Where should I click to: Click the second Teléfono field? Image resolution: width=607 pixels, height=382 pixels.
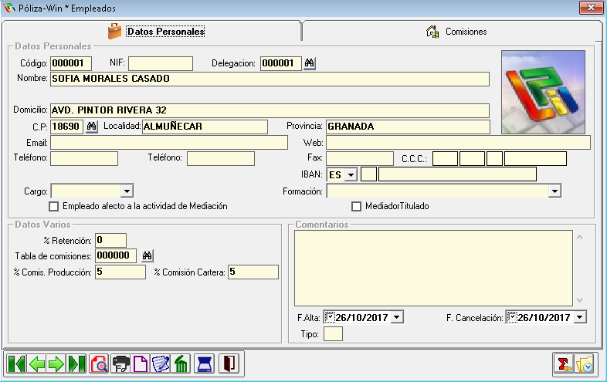pyautogui.click(x=221, y=159)
